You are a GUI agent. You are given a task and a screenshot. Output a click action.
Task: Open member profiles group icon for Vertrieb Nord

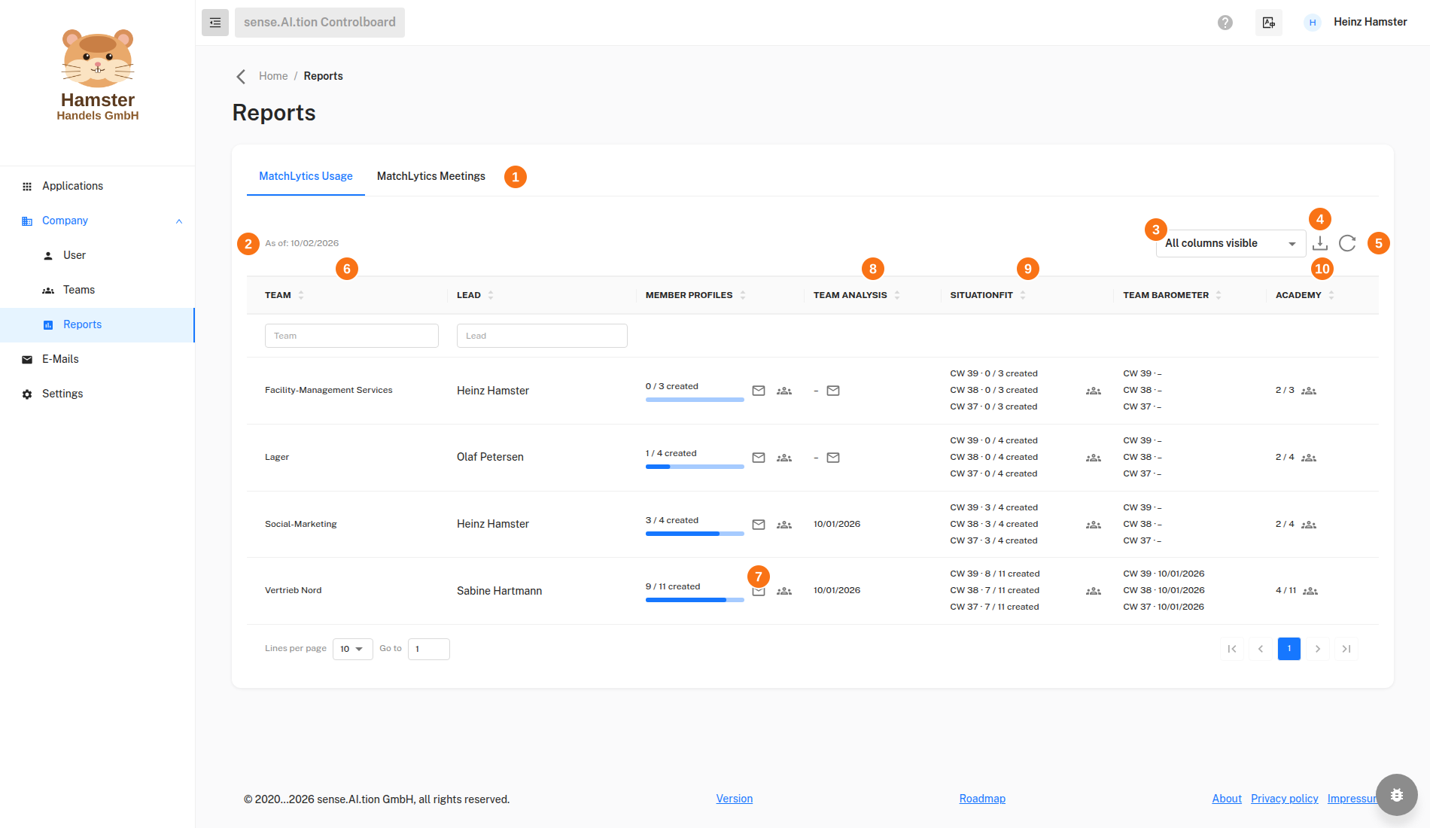click(x=784, y=591)
